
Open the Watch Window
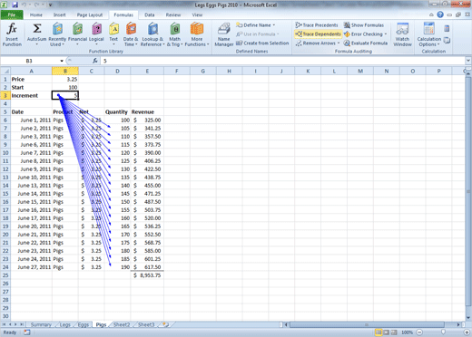402,34
